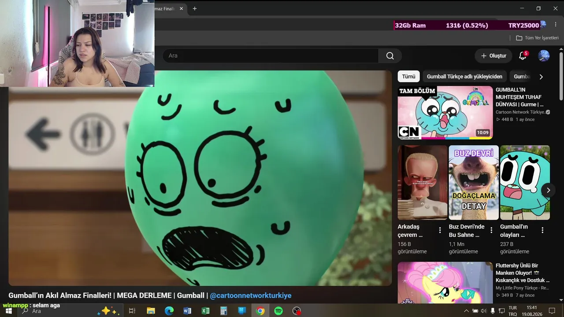This screenshot has height=317, width=564.
Task: Open a new Chrome tab
Action: tap(195, 9)
